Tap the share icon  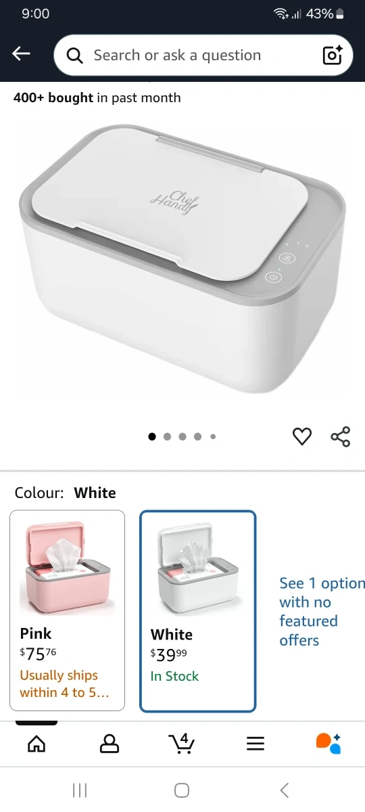(x=341, y=436)
